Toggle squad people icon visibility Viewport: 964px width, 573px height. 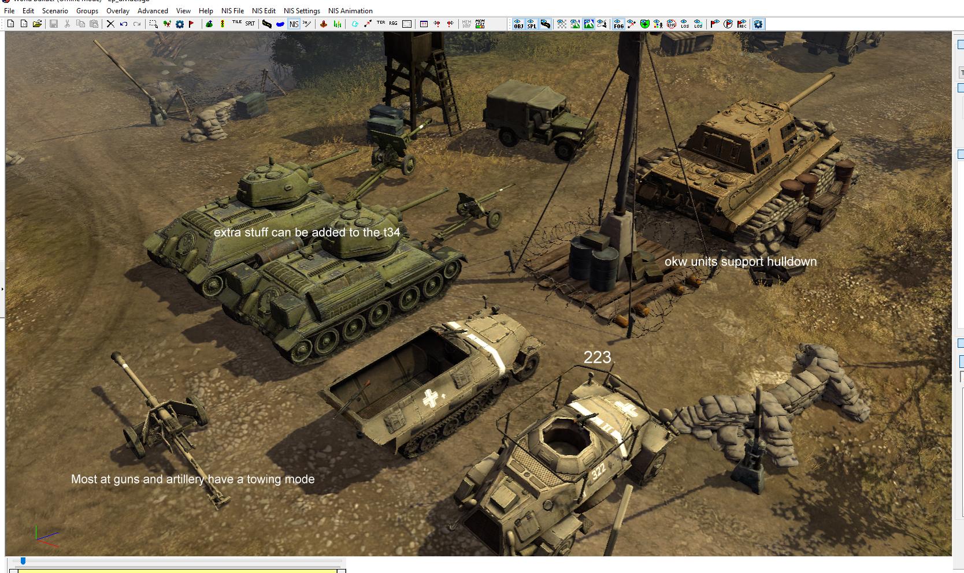tap(658, 24)
